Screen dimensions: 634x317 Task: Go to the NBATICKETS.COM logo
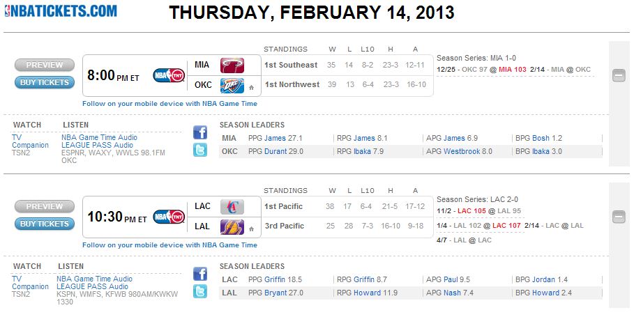[x=61, y=10]
